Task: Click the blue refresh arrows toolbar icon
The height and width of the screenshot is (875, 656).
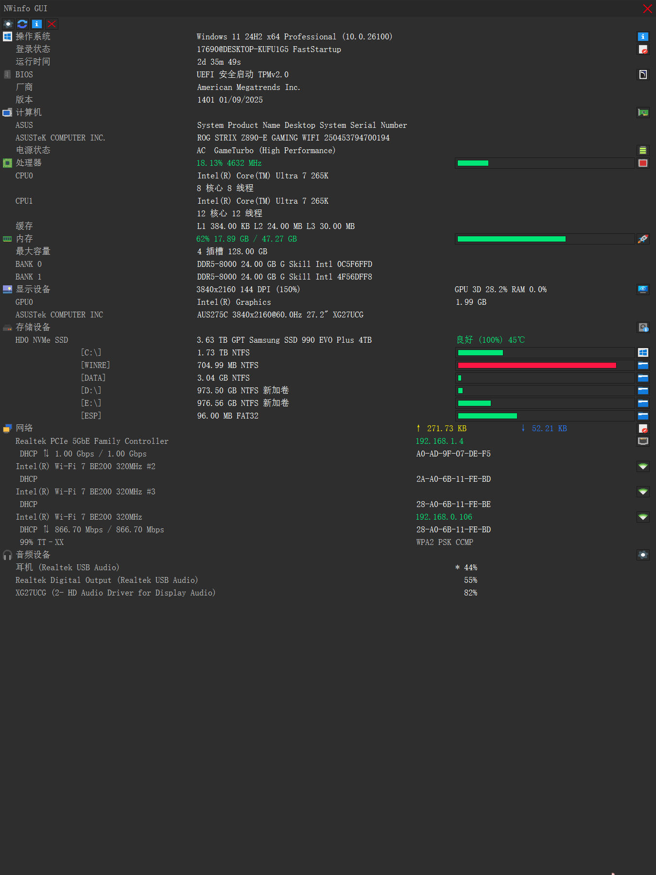Action: coord(22,24)
